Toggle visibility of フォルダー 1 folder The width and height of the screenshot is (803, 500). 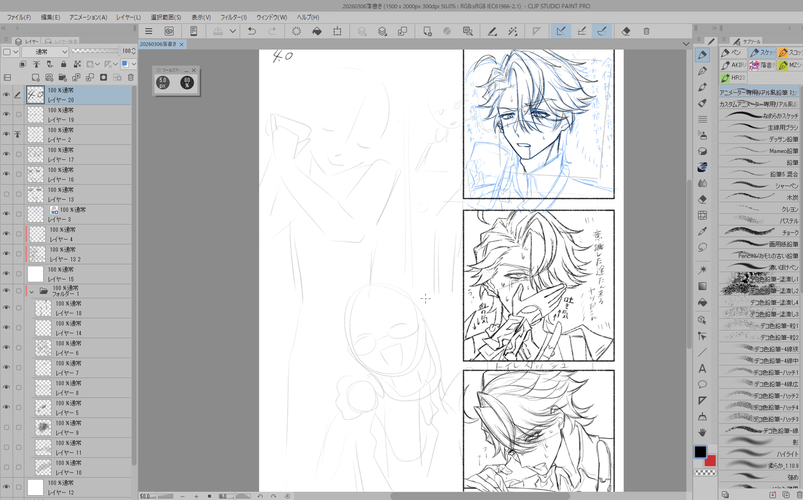[x=6, y=291]
